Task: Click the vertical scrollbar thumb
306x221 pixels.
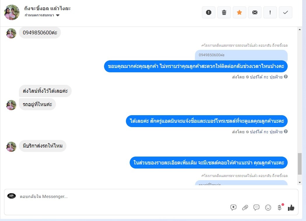Action: point(300,164)
